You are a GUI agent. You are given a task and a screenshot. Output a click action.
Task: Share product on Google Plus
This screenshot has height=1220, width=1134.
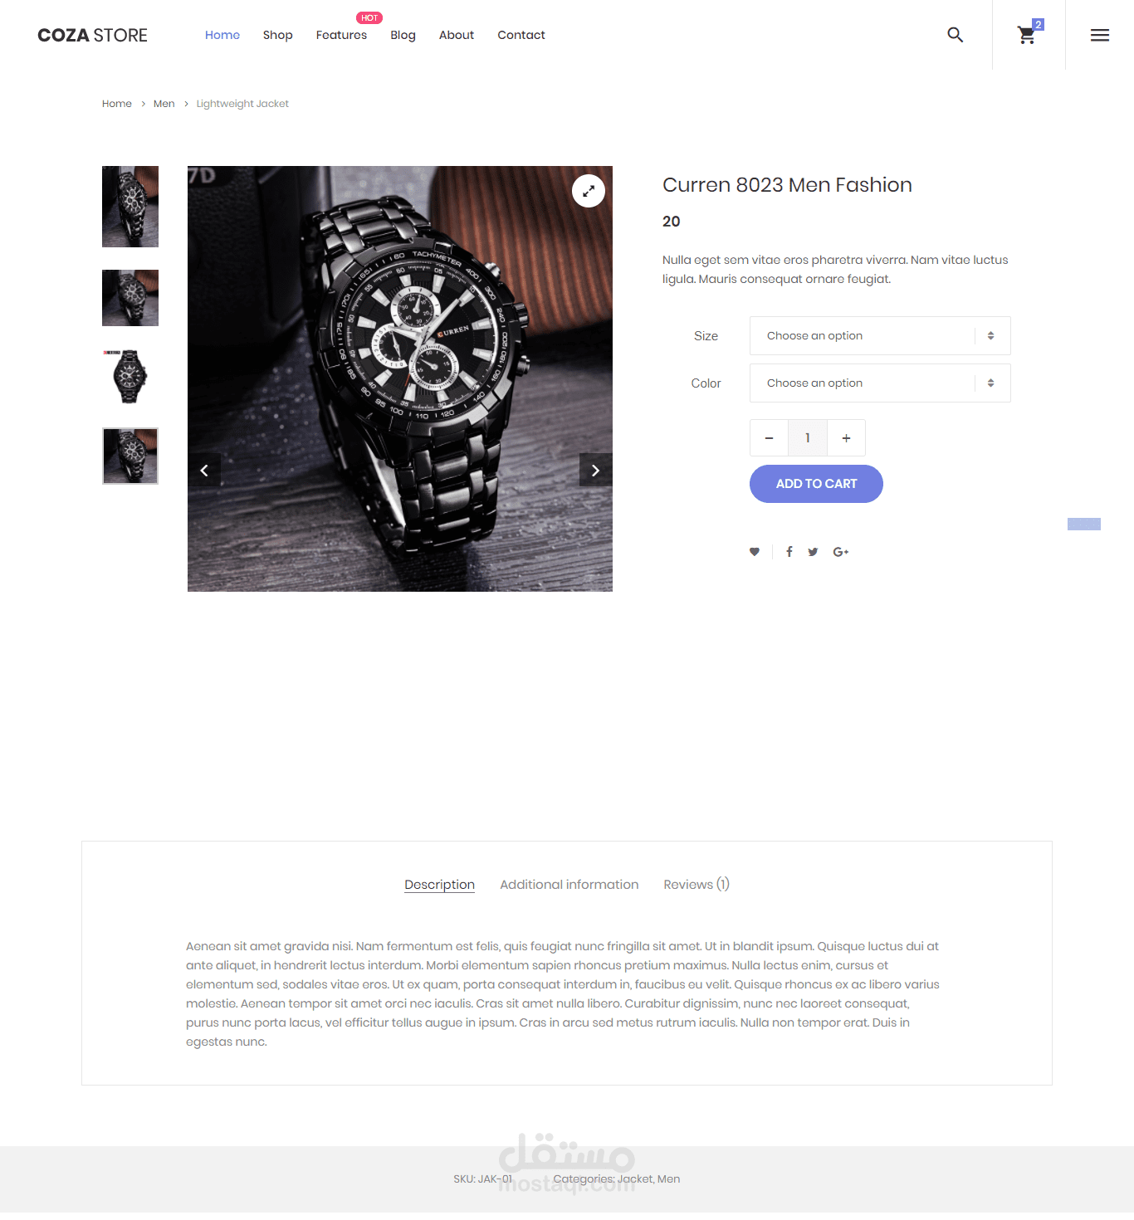pos(841,552)
